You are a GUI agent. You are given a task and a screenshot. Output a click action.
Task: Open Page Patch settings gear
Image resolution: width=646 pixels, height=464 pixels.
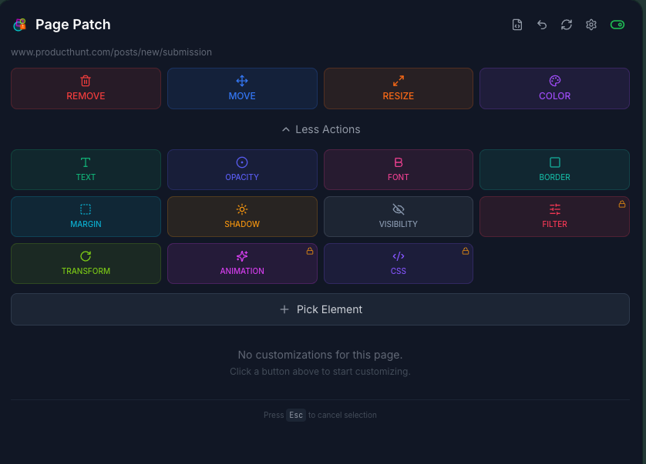tap(591, 24)
